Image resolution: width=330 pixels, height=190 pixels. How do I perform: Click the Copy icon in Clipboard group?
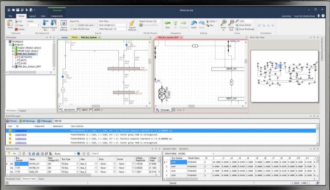point(16,25)
